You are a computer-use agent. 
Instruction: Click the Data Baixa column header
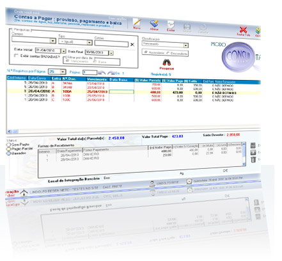coord(121,79)
